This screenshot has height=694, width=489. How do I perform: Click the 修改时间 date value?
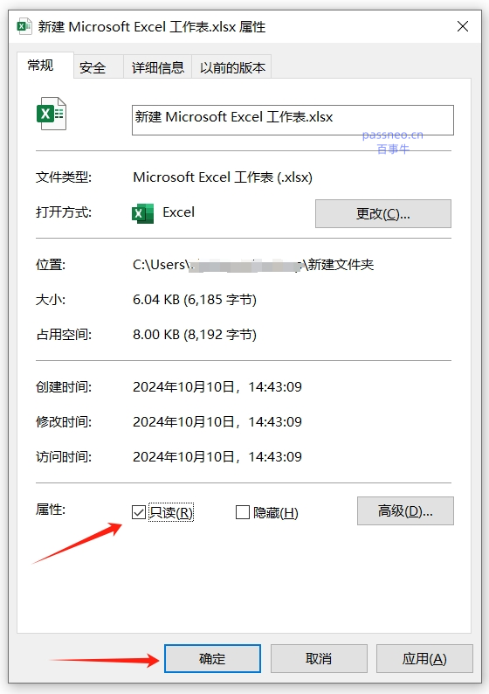point(217,422)
